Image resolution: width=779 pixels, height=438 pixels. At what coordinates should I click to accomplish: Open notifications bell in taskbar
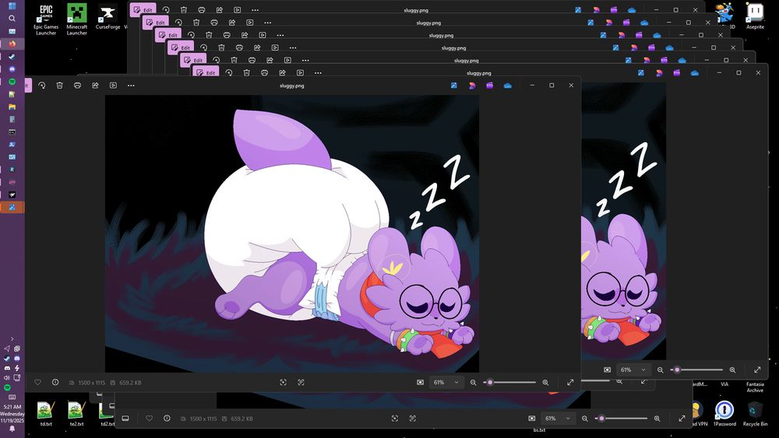click(x=12, y=429)
